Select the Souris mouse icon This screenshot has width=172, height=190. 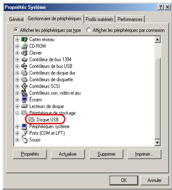[24, 140]
